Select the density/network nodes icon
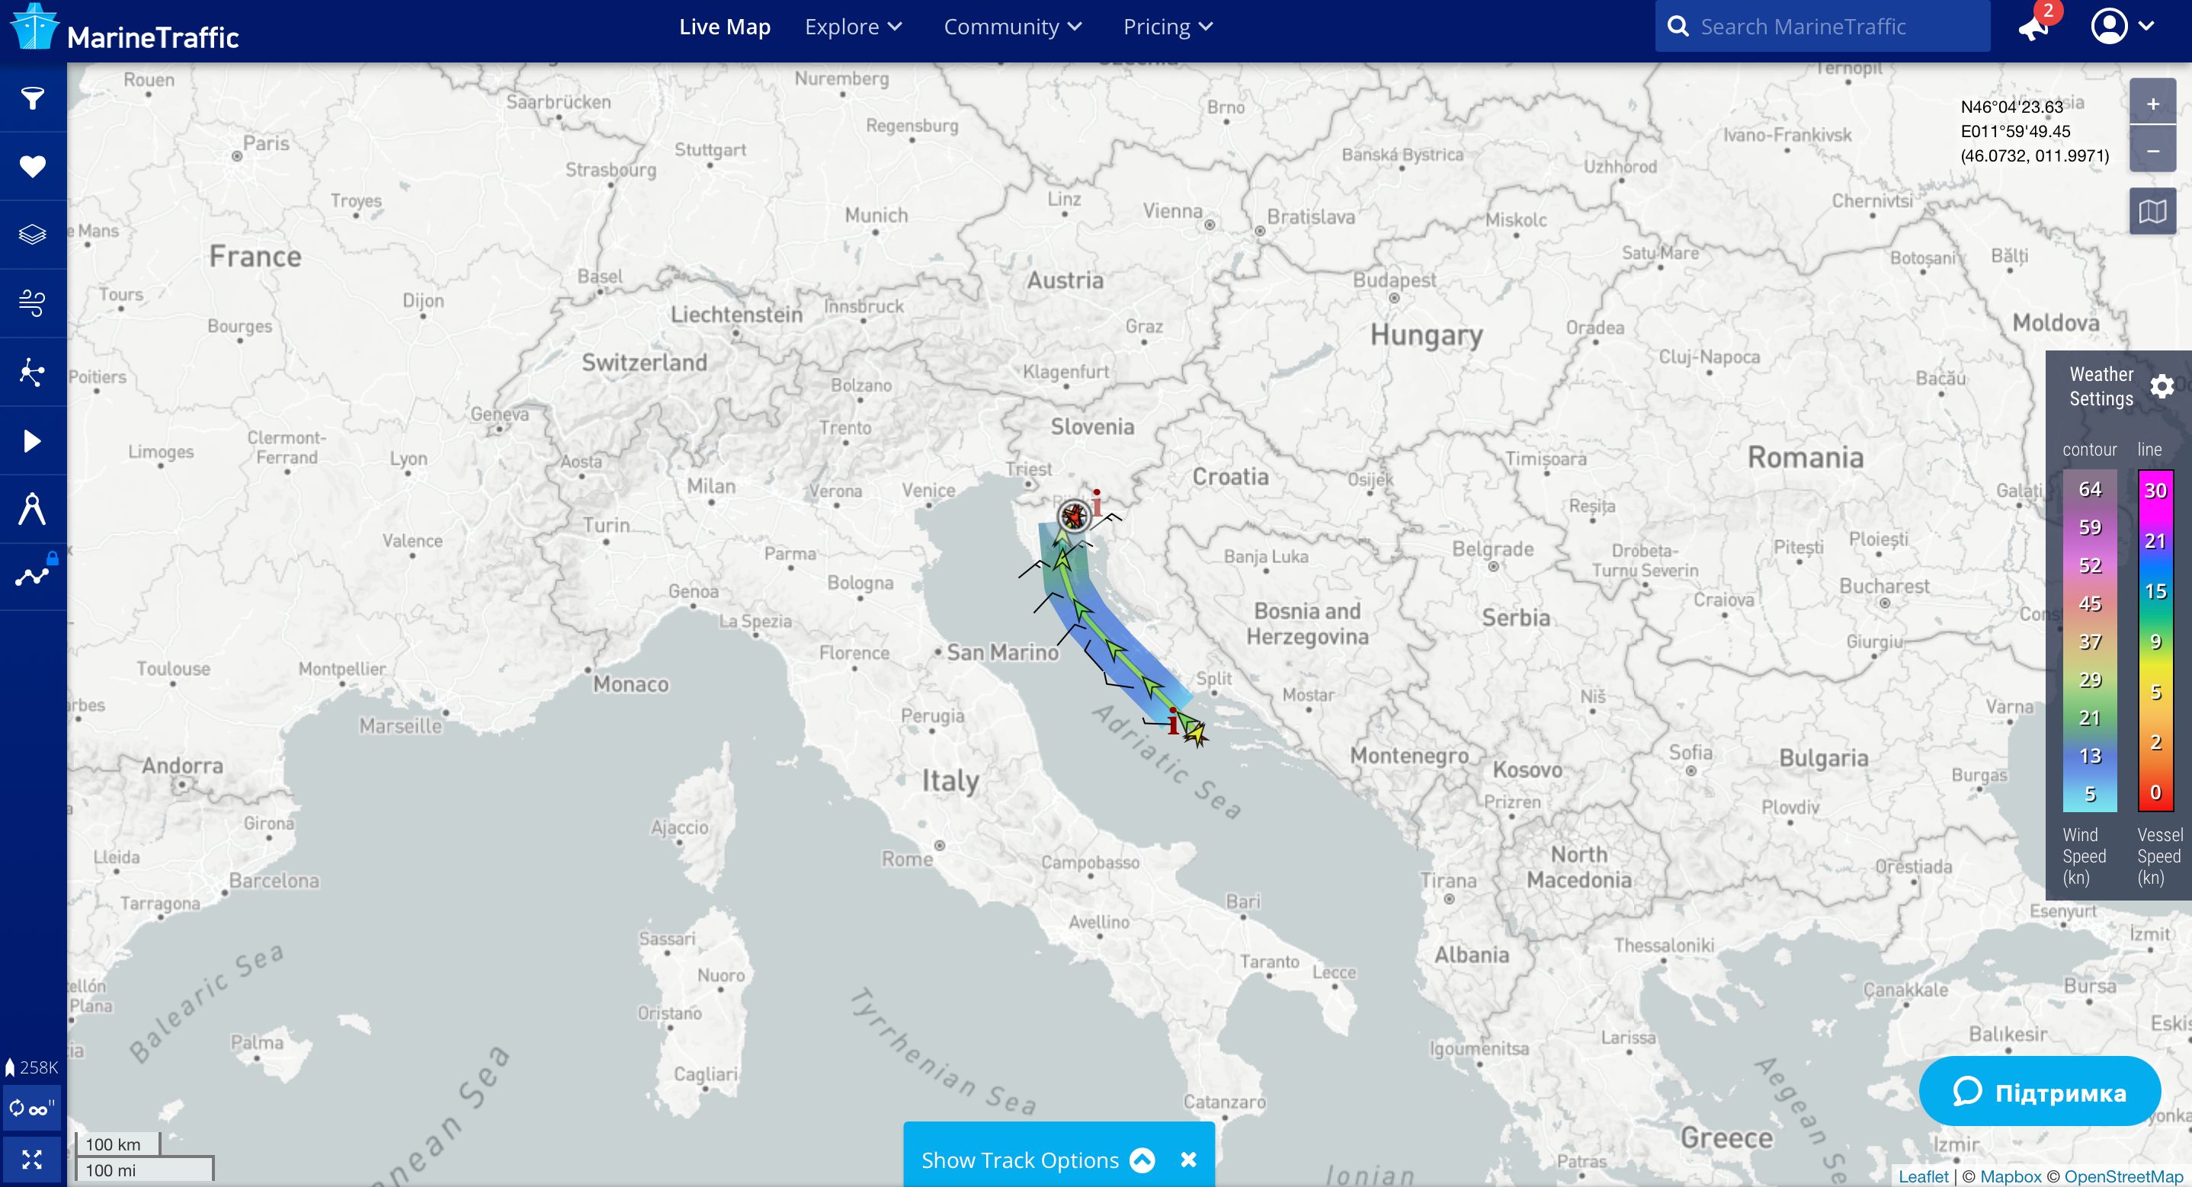This screenshot has height=1187, width=2192. click(x=32, y=372)
